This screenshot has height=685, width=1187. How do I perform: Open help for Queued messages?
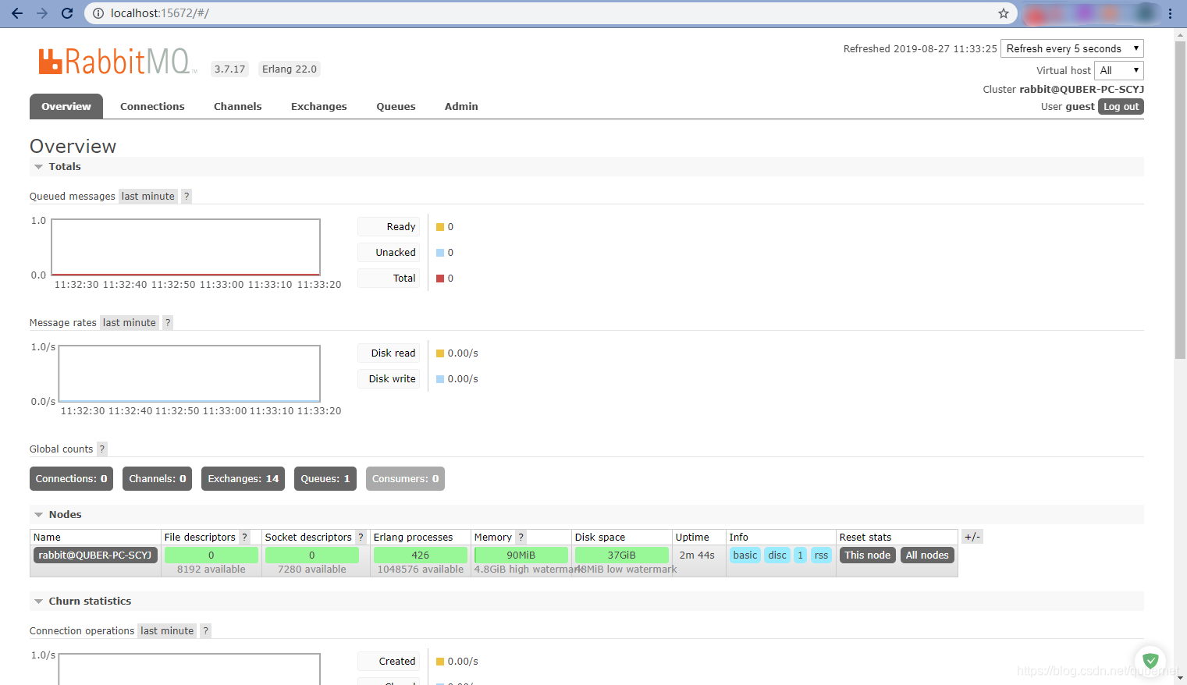186,196
